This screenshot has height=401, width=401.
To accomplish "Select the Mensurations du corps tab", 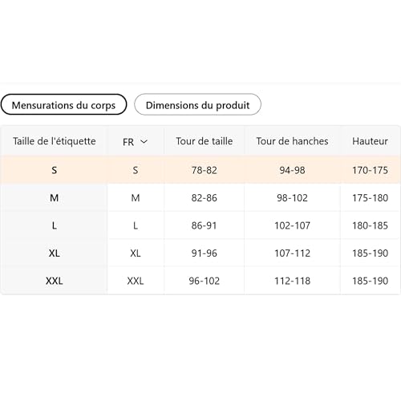I will coord(63,104).
